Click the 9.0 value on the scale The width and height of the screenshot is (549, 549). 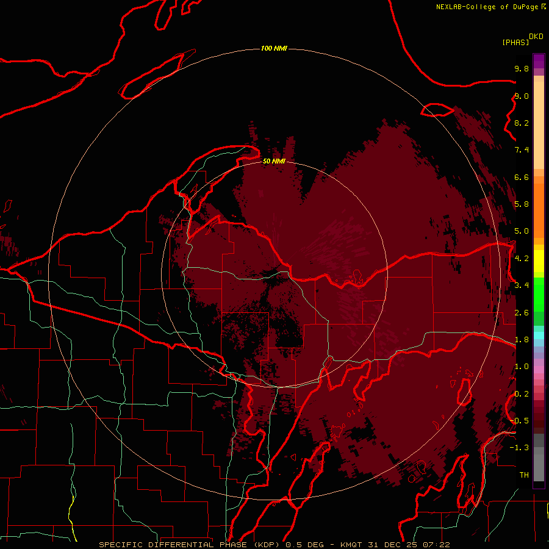522,96
